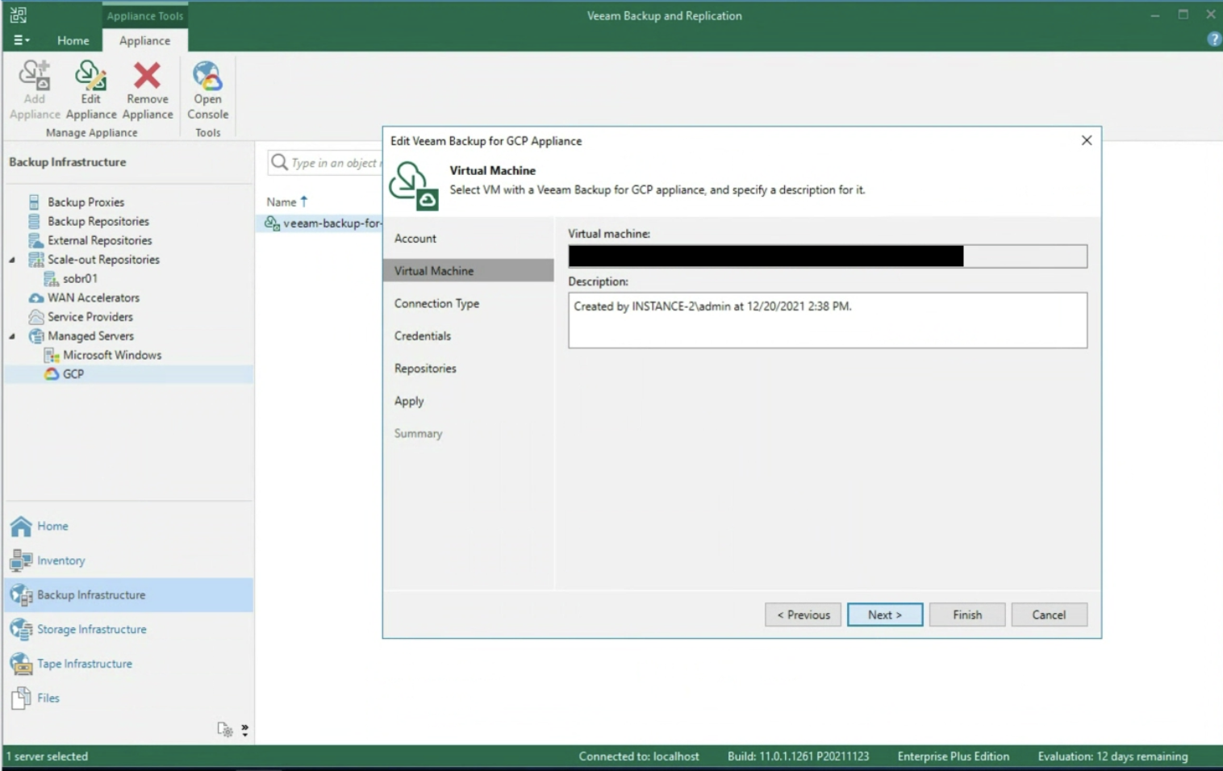Click the Backup Repositories tree icon
The image size is (1223, 771).
click(x=34, y=221)
